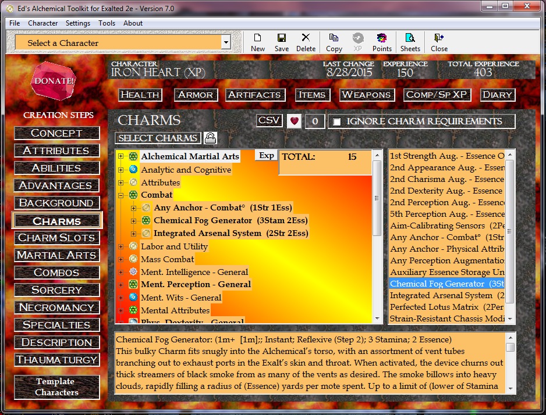Click the Copy character icon
546x415 pixels.
coord(334,42)
